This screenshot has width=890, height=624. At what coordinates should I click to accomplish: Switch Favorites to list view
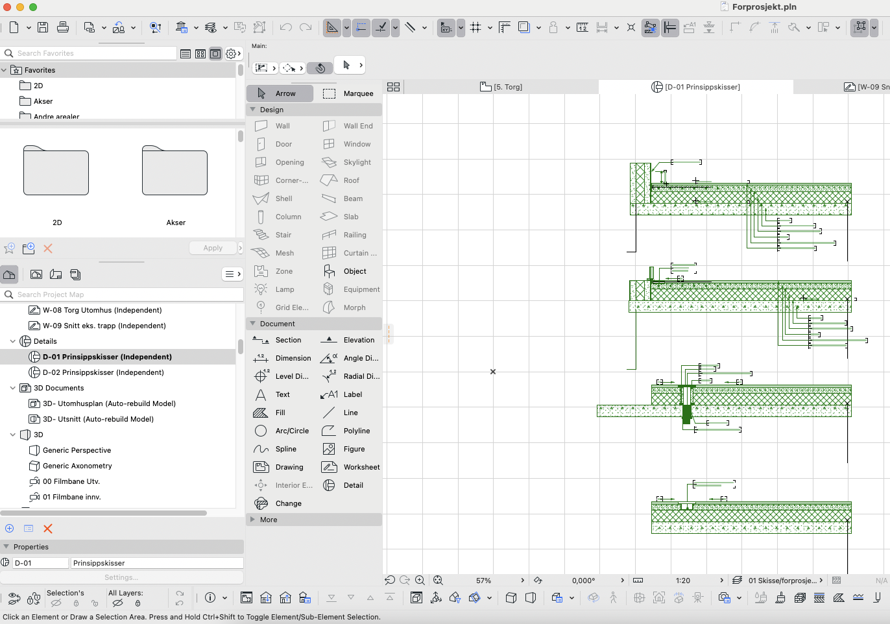[186, 54]
